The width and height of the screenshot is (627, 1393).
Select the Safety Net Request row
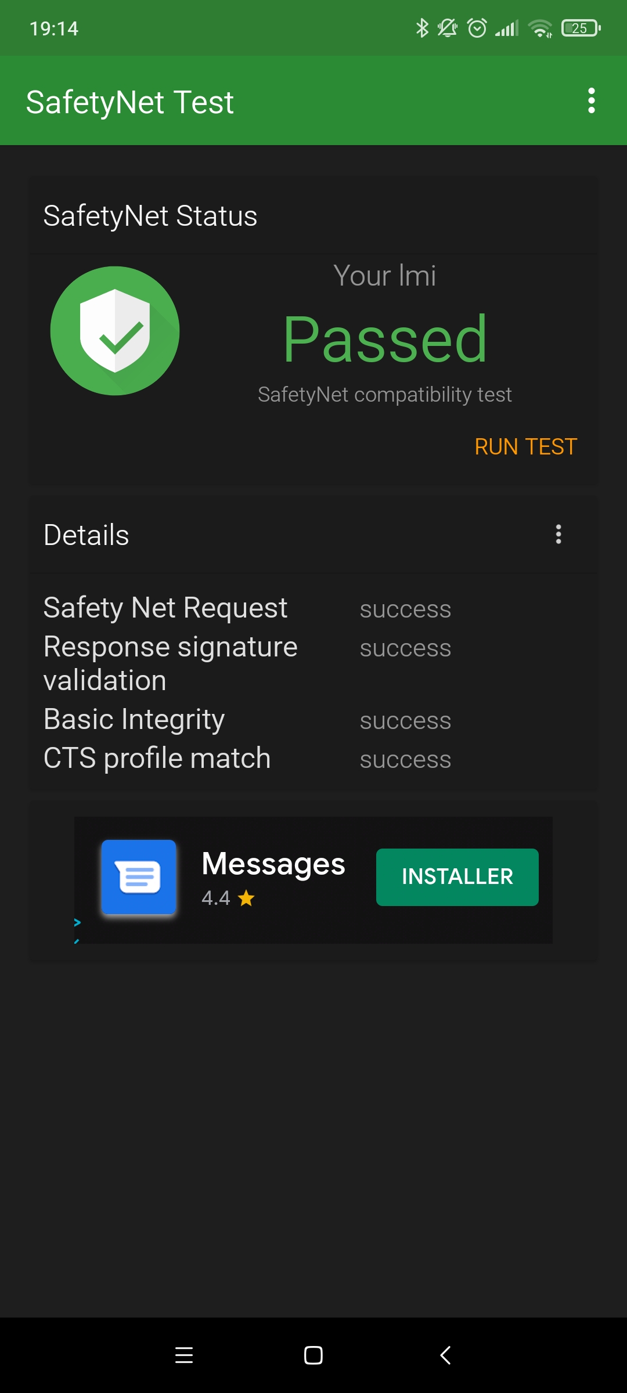(313, 608)
